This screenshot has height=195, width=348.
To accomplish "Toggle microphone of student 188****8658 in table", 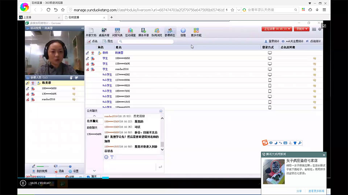I will [x=87, y=58].
